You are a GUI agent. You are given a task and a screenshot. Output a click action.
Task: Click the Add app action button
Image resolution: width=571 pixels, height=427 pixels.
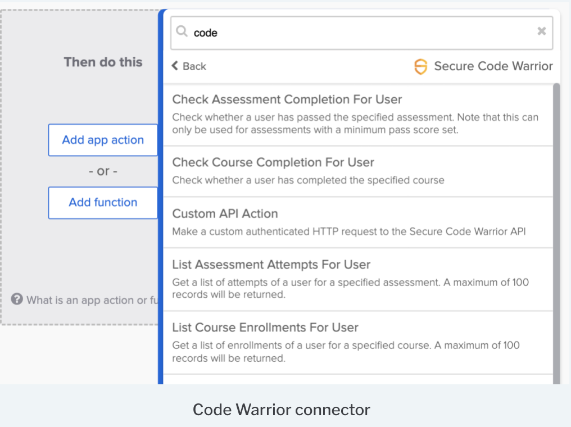[103, 140]
